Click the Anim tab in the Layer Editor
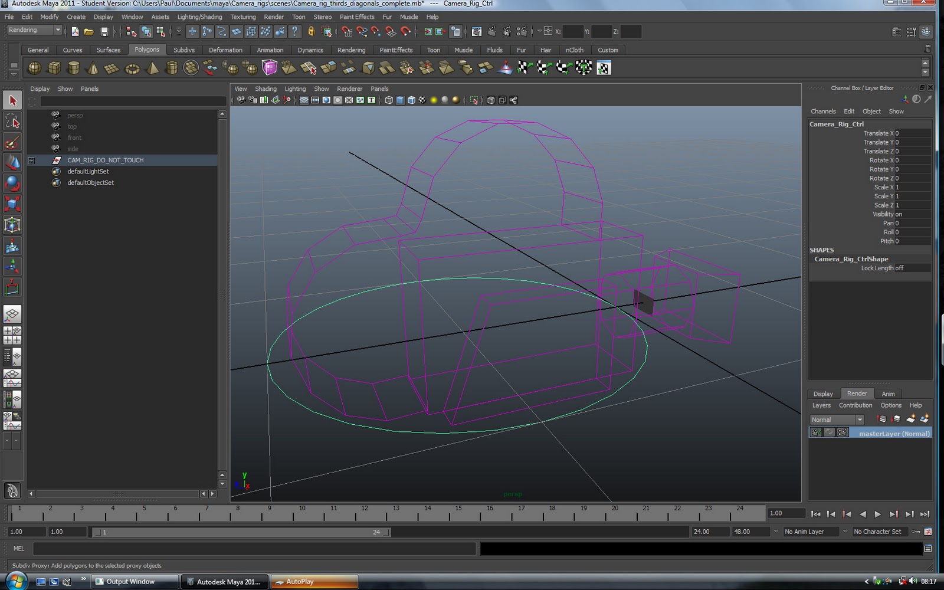The height and width of the screenshot is (590, 944). click(889, 394)
